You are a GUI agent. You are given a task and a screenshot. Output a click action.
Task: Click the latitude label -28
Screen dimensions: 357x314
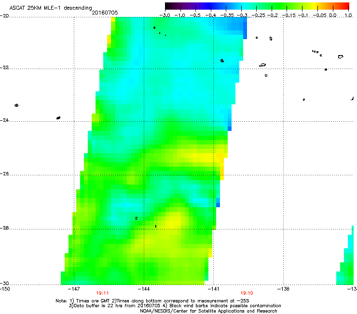(x=4, y=228)
